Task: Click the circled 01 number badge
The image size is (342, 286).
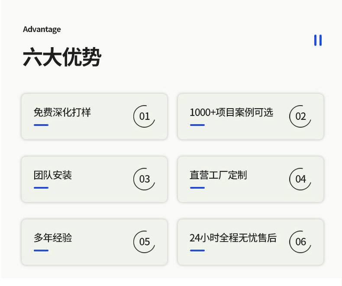Action: coord(144,116)
